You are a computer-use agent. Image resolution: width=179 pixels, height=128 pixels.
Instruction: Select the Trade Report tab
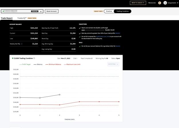[x=7, y=18]
